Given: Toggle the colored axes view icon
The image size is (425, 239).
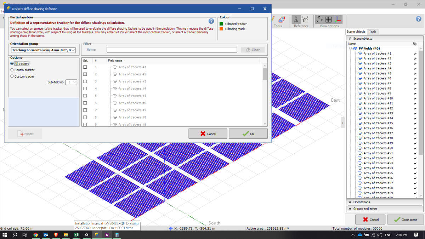Looking at the screenshot, I should pyautogui.click(x=338, y=19).
